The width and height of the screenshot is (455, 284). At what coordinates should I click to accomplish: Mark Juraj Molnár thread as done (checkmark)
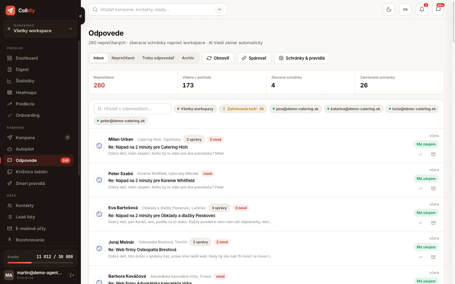click(421, 257)
